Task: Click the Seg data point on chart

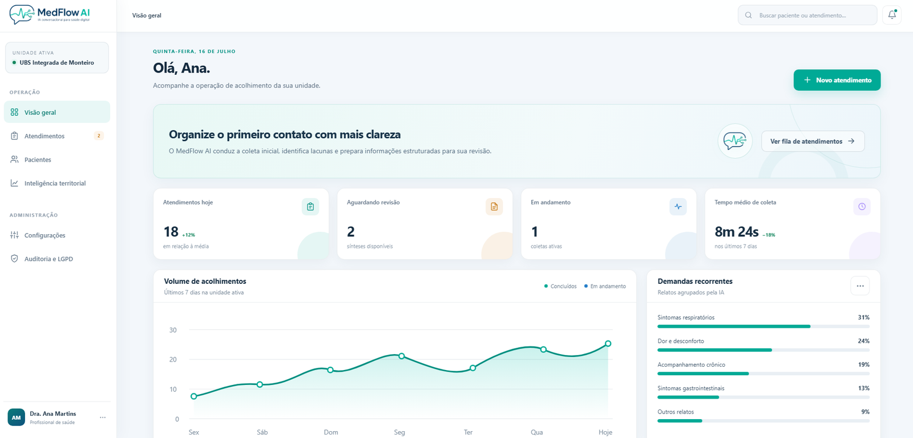Action: (401, 356)
